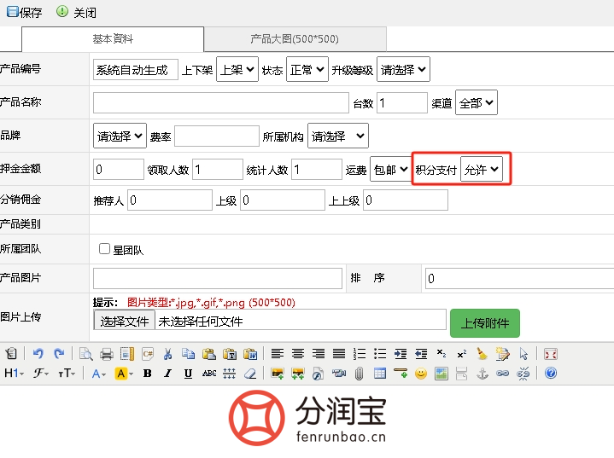Viewport: 614px width, 458px height.
Task: Click the plain paste clipboard icon
Action: 209,354
